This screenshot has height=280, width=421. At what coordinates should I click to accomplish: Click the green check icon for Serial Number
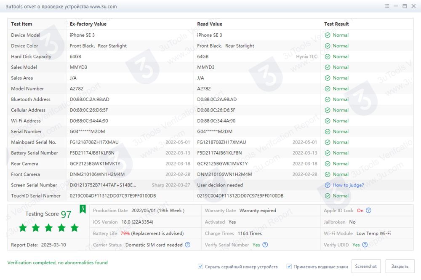(x=328, y=131)
